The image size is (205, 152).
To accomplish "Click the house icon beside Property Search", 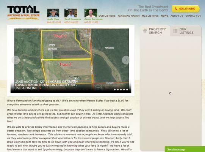I will coord(145,31).
